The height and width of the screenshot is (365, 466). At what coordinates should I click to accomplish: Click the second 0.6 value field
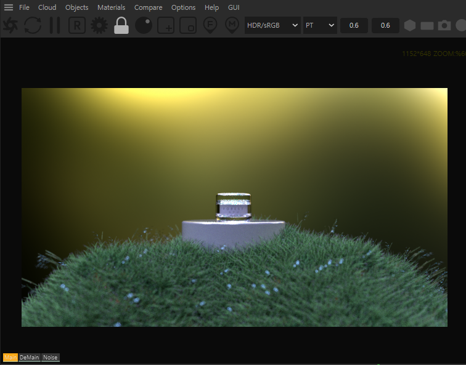(x=385, y=25)
